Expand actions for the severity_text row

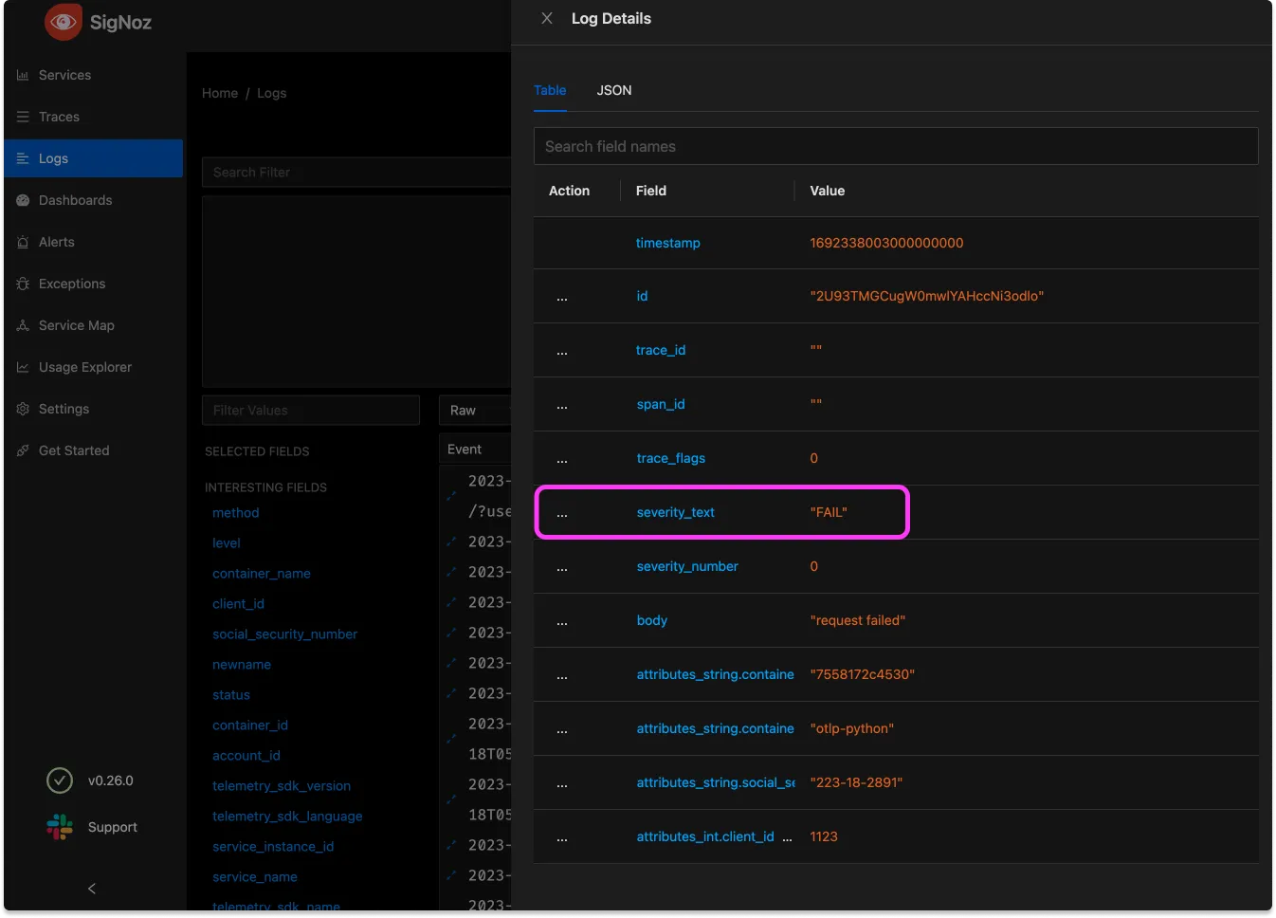pos(561,512)
